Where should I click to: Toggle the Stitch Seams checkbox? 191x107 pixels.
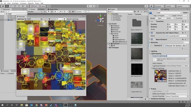(x=167, y=63)
